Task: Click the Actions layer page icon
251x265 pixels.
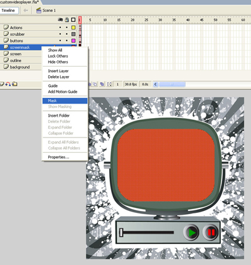Action: (x=6, y=27)
